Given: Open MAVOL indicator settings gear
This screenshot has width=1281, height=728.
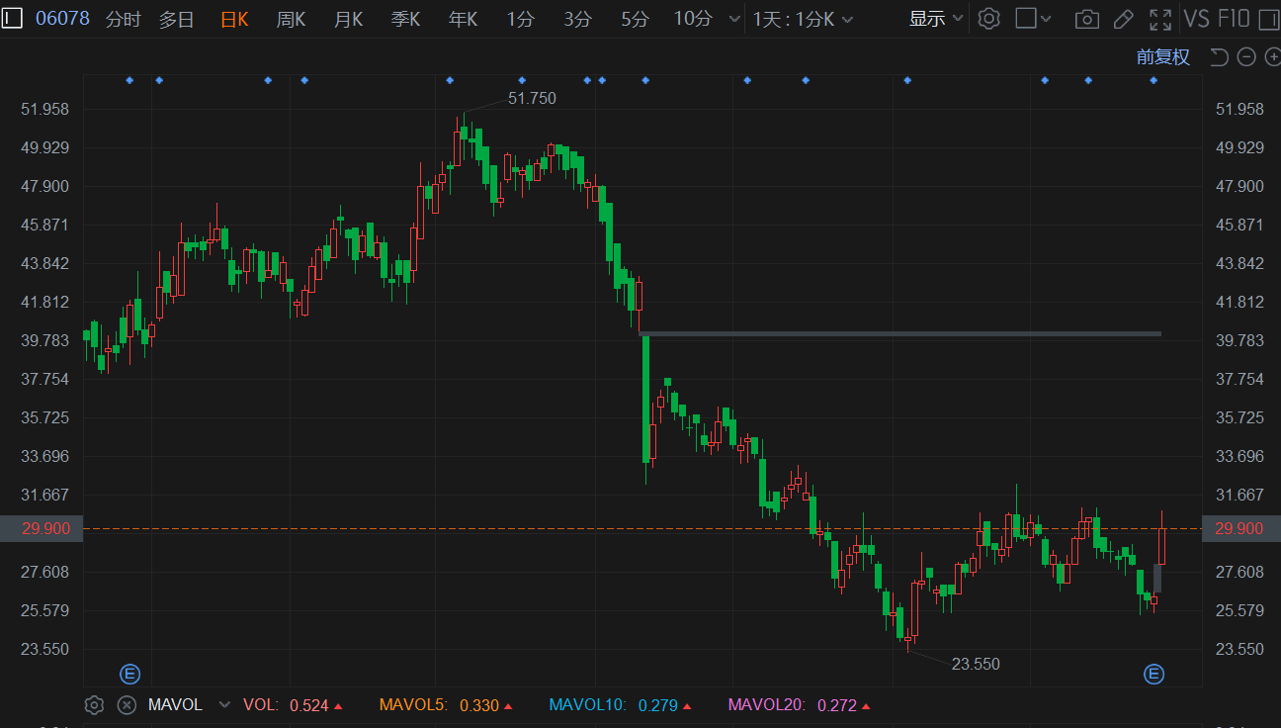Looking at the screenshot, I should 94,705.
